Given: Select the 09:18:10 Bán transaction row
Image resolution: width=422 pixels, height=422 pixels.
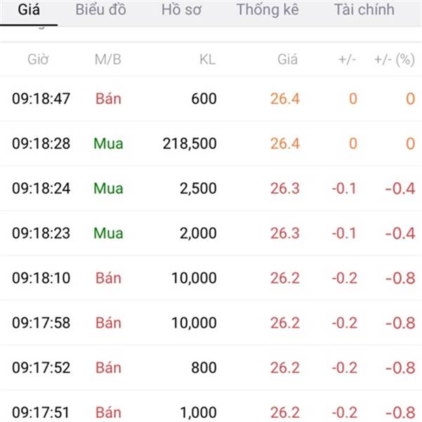Looking at the screenshot, I should [211, 278].
